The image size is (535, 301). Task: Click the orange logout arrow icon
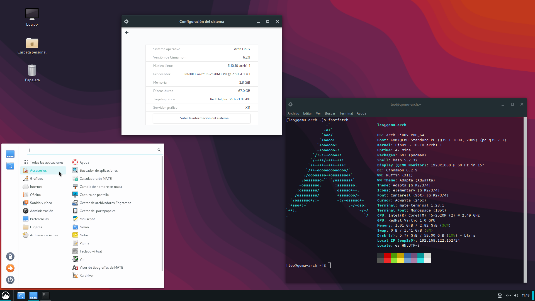pyautogui.click(x=10, y=268)
